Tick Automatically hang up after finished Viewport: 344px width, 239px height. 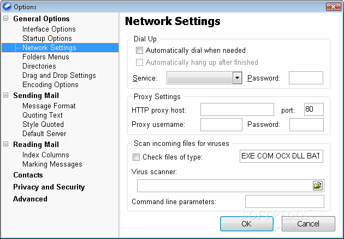tap(139, 62)
